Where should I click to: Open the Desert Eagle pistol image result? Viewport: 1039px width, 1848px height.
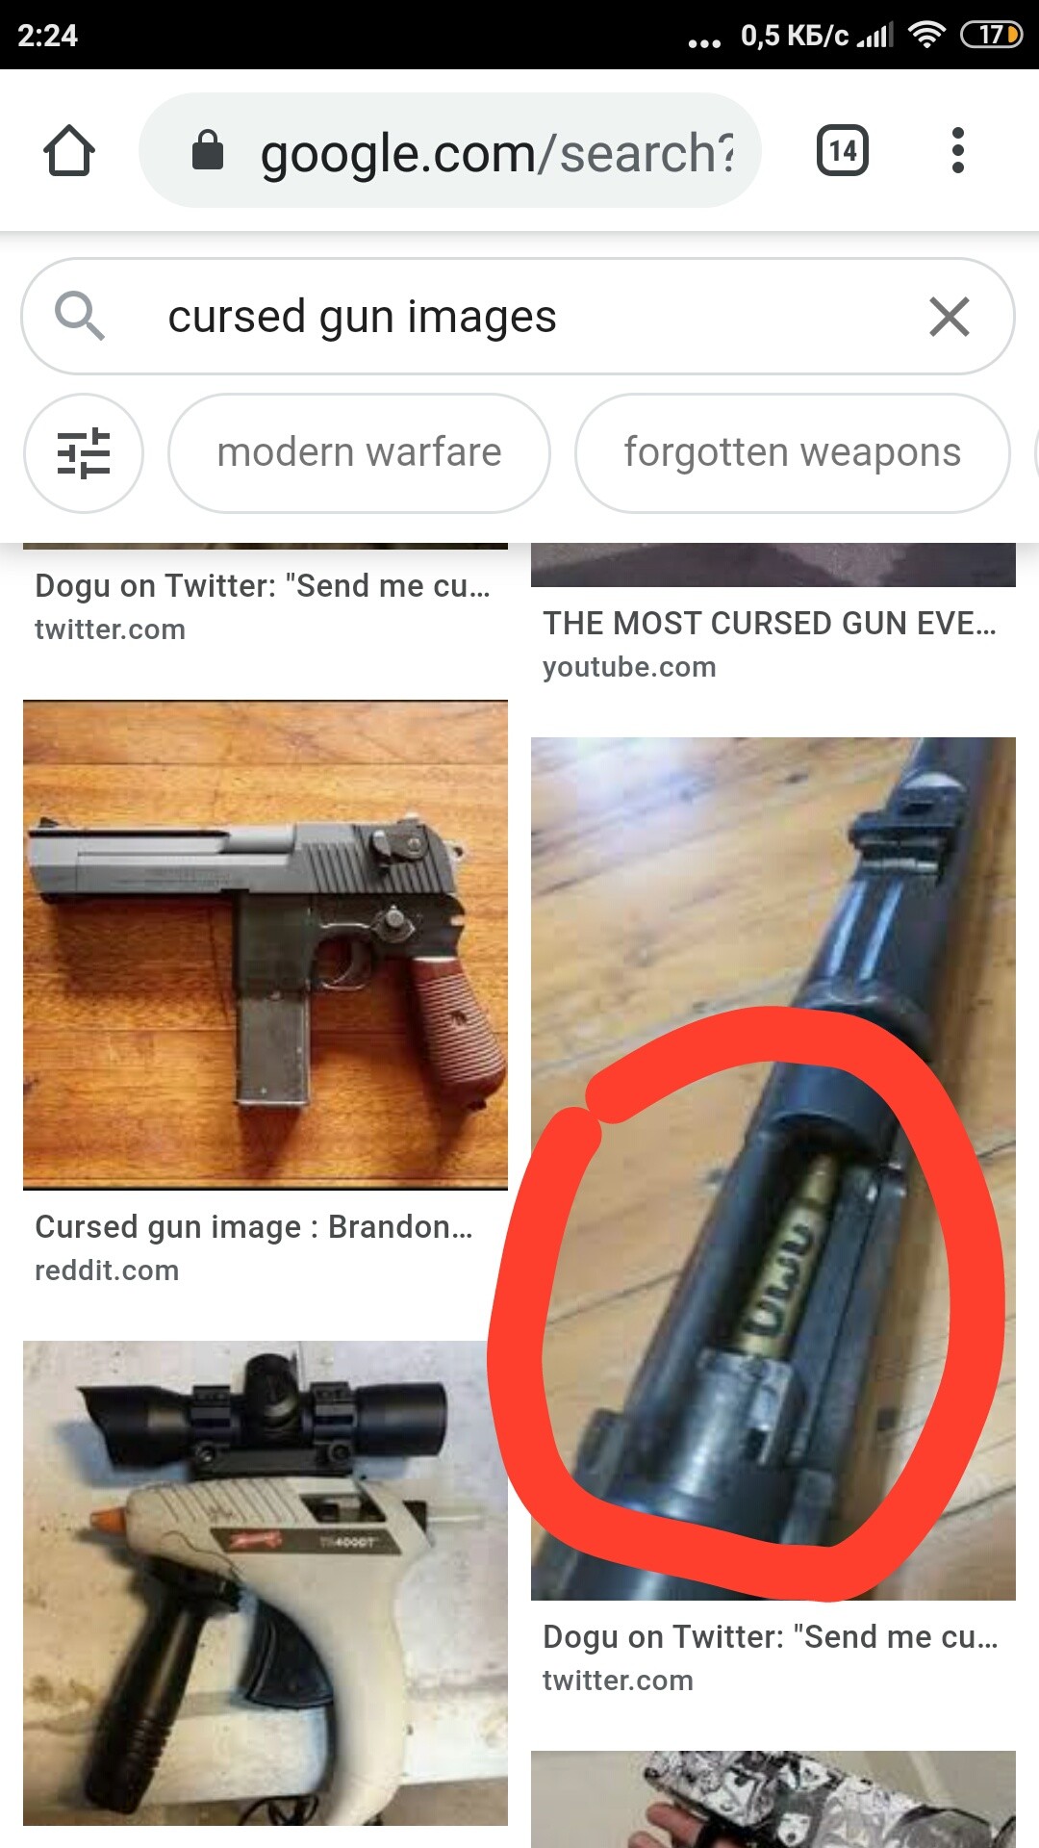266,945
